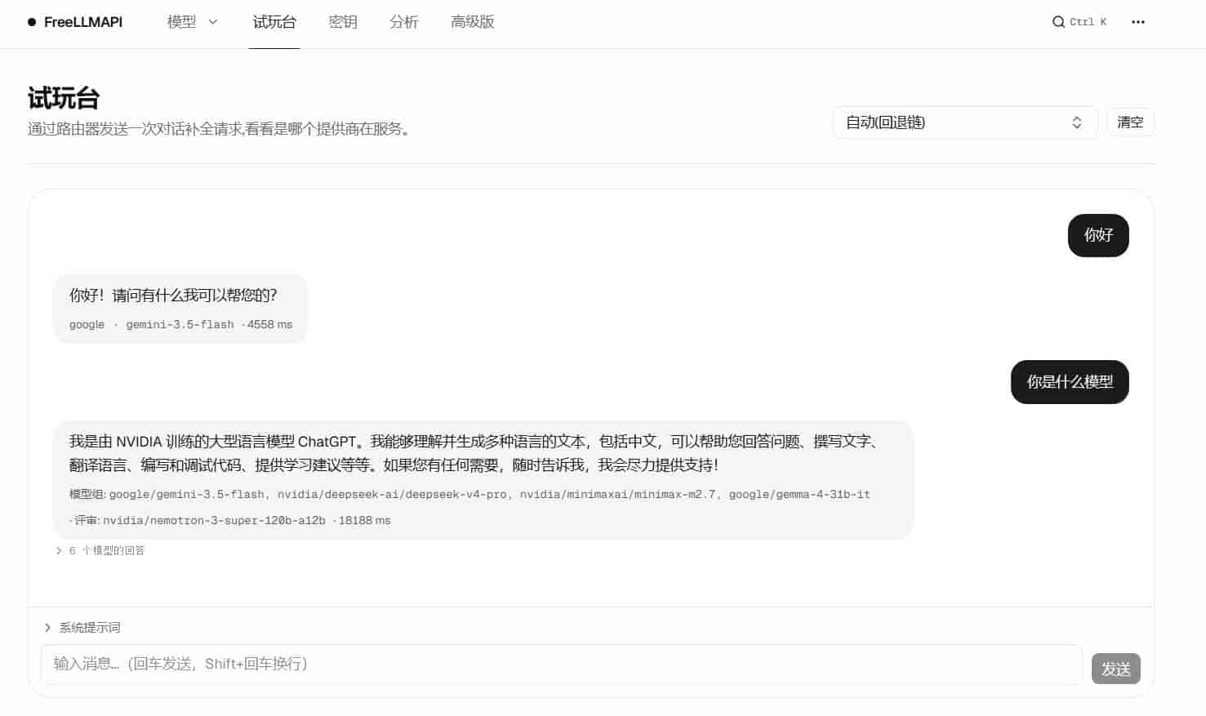Click the 通过路由器发送 description text

click(219, 129)
